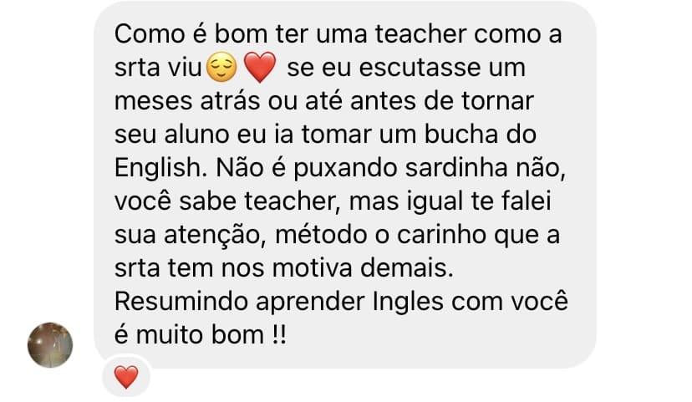
Task: Click the word "carinho" in the message
Action: click(441, 235)
